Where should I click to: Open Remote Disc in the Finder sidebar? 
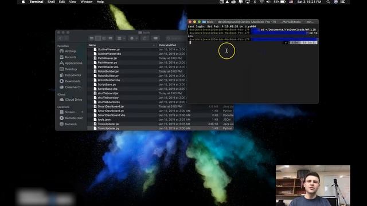(x=73, y=118)
